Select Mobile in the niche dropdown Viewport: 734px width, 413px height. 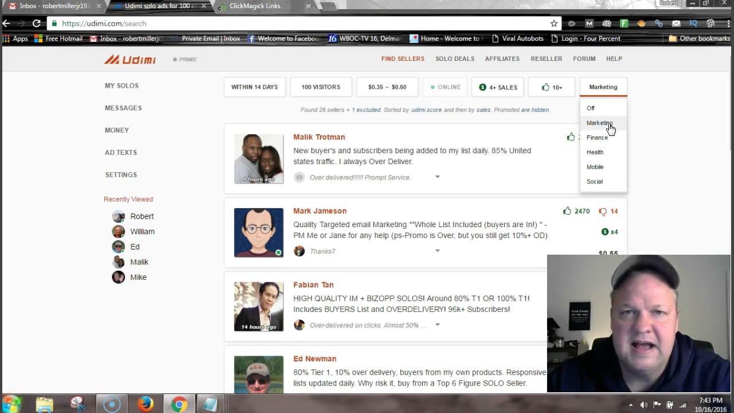click(603, 167)
